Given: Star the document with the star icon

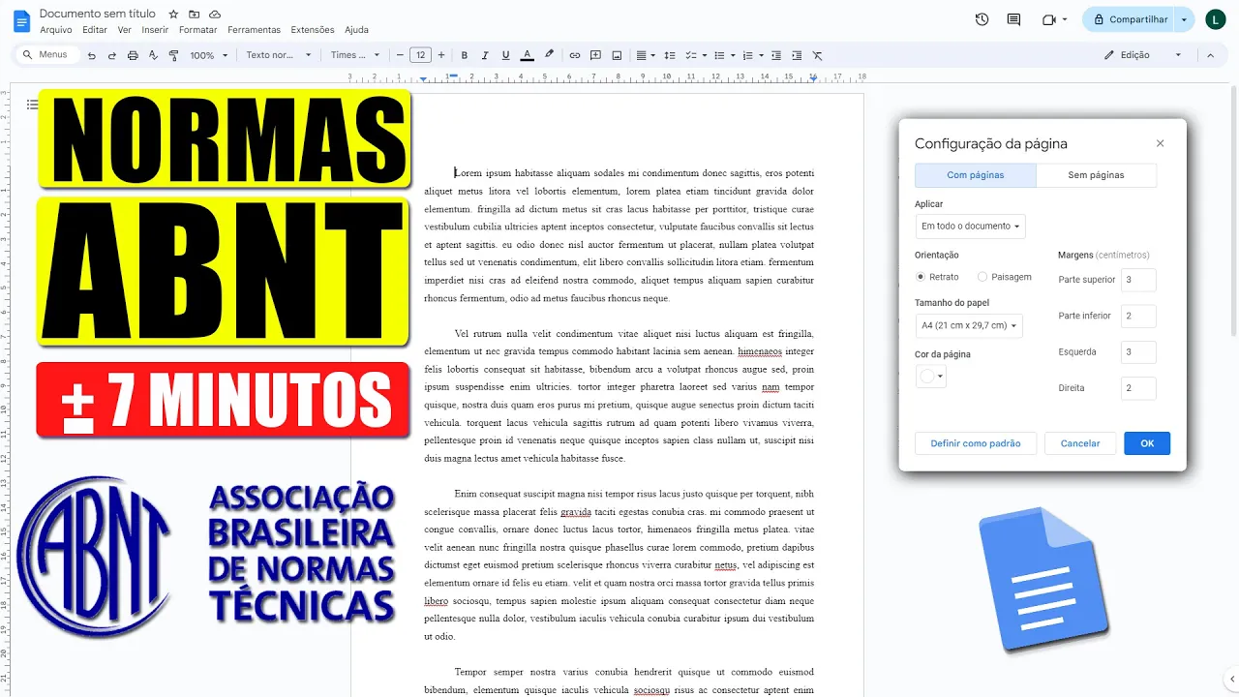Looking at the screenshot, I should 173,15.
